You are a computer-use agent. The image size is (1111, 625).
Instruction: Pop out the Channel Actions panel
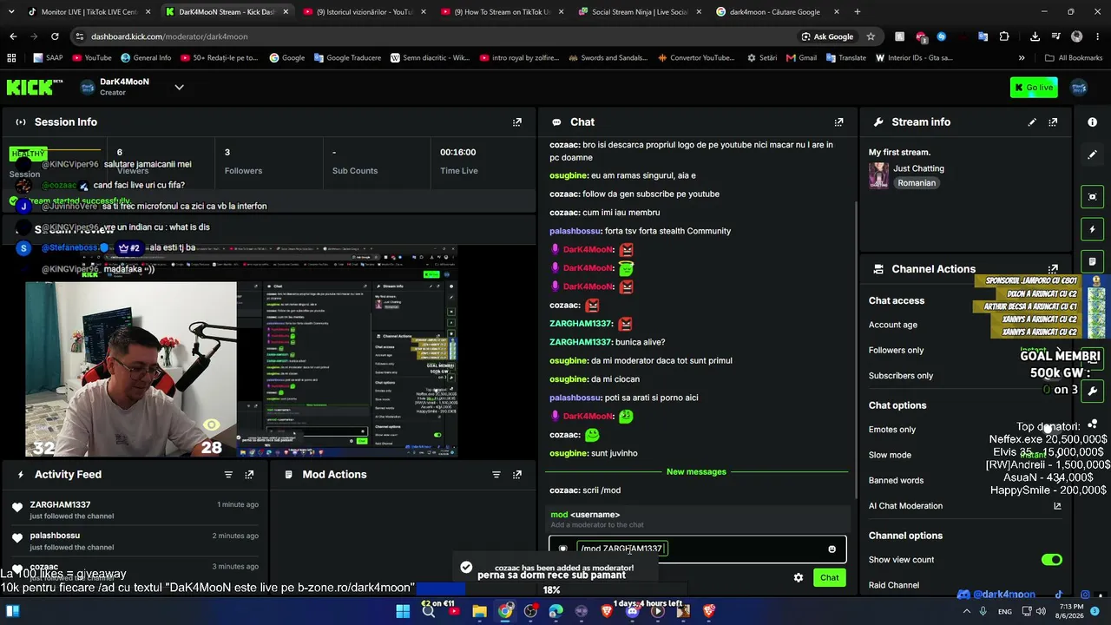coord(1053,269)
